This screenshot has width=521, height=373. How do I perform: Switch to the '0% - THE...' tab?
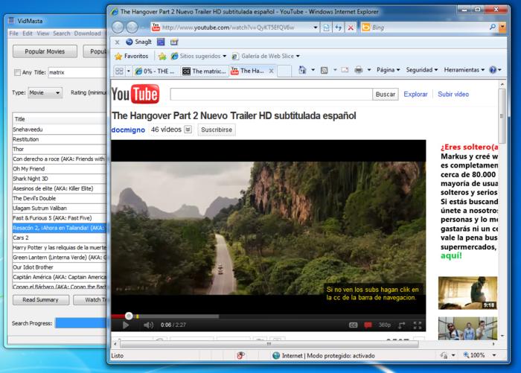(x=156, y=71)
